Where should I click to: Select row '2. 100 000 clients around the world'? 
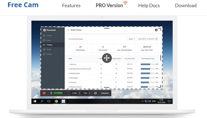click(x=113, y=69)
